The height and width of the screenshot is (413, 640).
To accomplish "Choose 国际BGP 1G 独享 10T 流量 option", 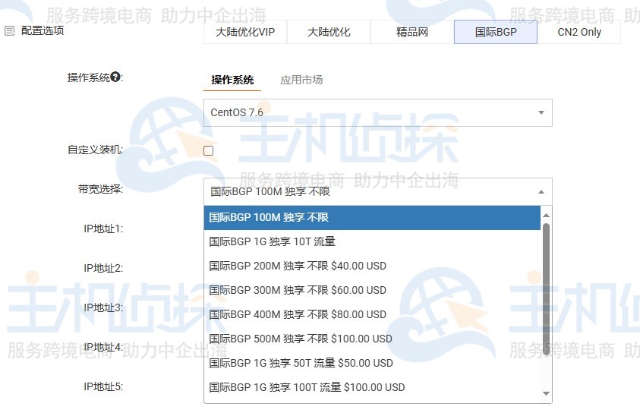I will click(372, 241).
